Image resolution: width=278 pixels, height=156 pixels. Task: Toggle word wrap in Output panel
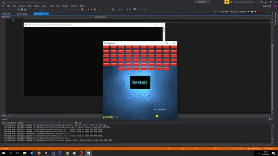click(x=80, y=123)
